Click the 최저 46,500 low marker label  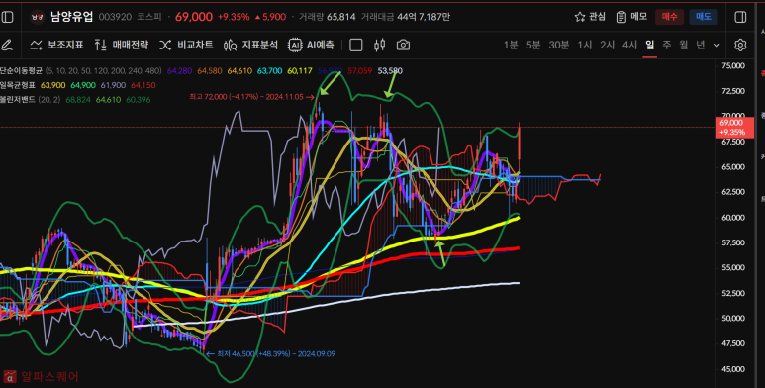tap(271, 353)
